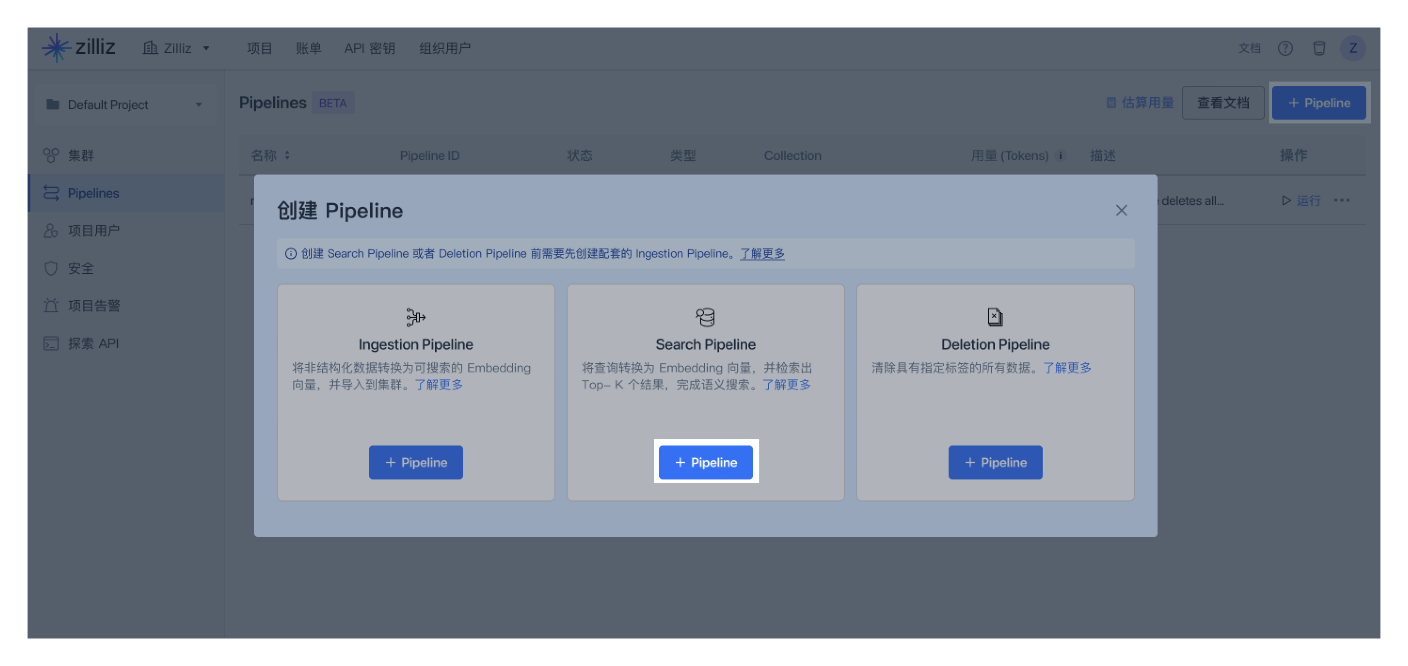Click the 用量 (Tokens) info icon
1408x666 pixels.
1060,156
